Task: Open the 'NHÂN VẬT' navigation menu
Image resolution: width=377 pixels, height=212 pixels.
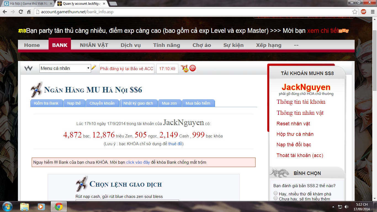Action: point(94,45)
